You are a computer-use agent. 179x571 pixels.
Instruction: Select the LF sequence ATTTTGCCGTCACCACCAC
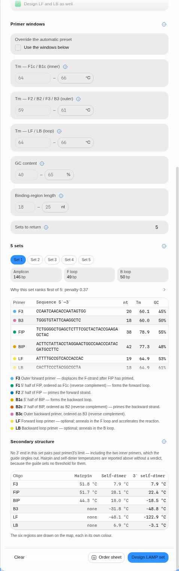60,359
